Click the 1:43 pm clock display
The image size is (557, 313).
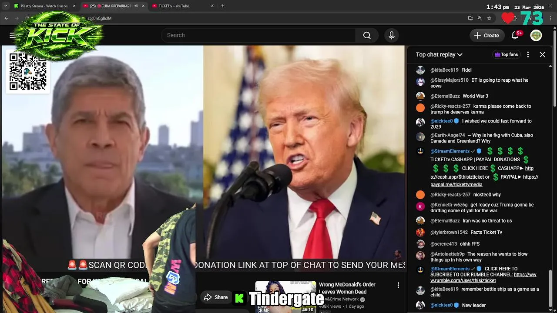tap(497, 7)
